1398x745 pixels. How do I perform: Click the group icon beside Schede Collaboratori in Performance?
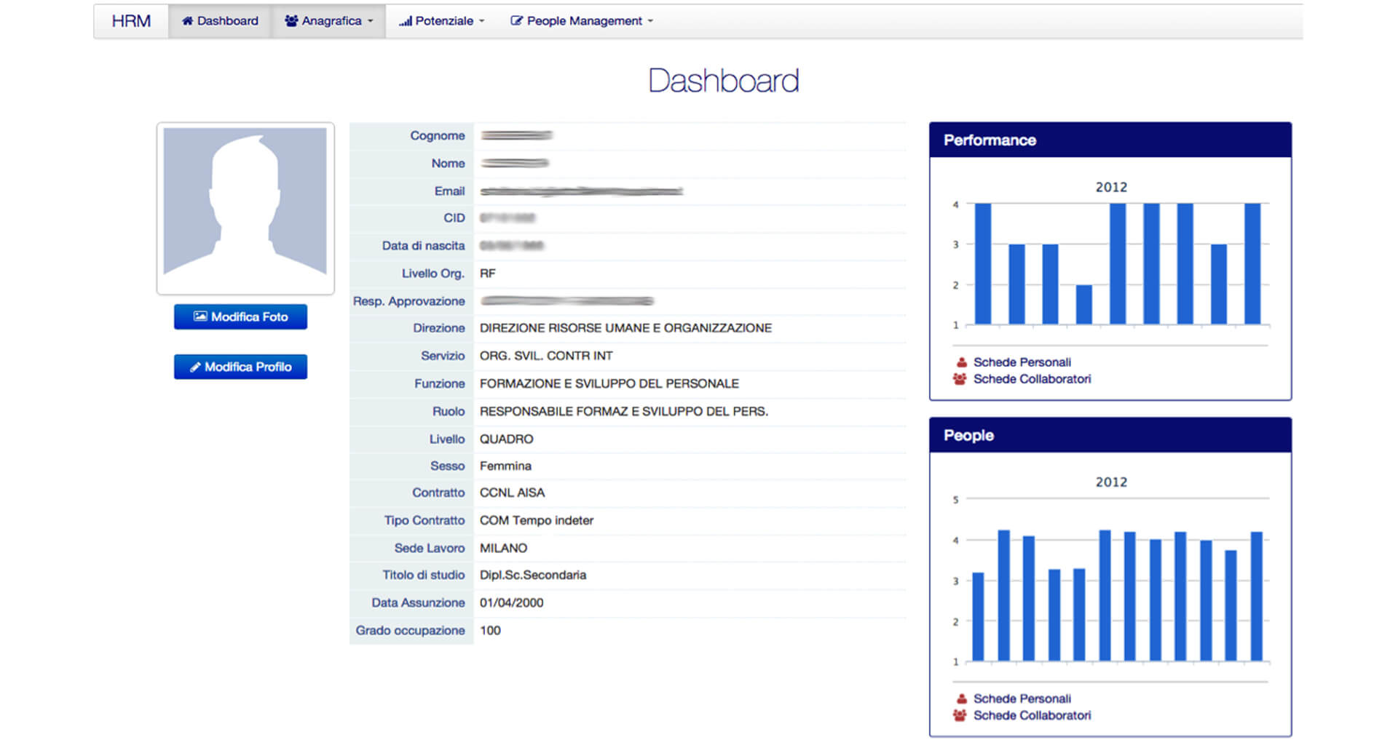[960, 378]
